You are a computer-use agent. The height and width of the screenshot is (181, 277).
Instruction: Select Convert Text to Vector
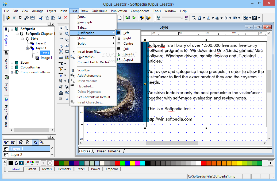point(93,62)
